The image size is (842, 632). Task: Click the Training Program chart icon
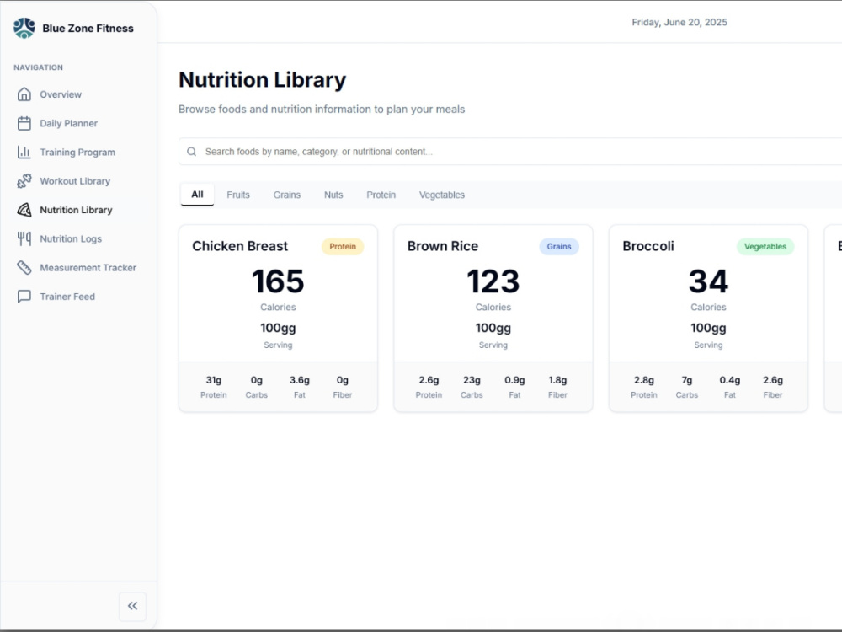(x=24, y=152)
